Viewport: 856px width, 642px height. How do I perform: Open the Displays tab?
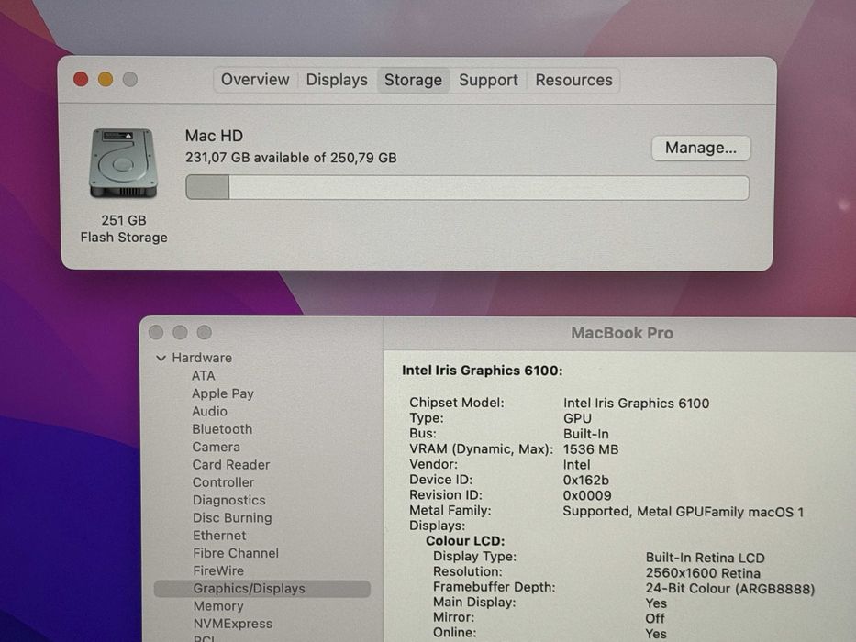pyautogui.click(x=337, y=80)
